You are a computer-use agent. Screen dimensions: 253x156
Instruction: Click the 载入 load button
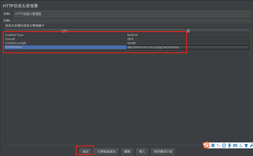click(x=142, y=151)
